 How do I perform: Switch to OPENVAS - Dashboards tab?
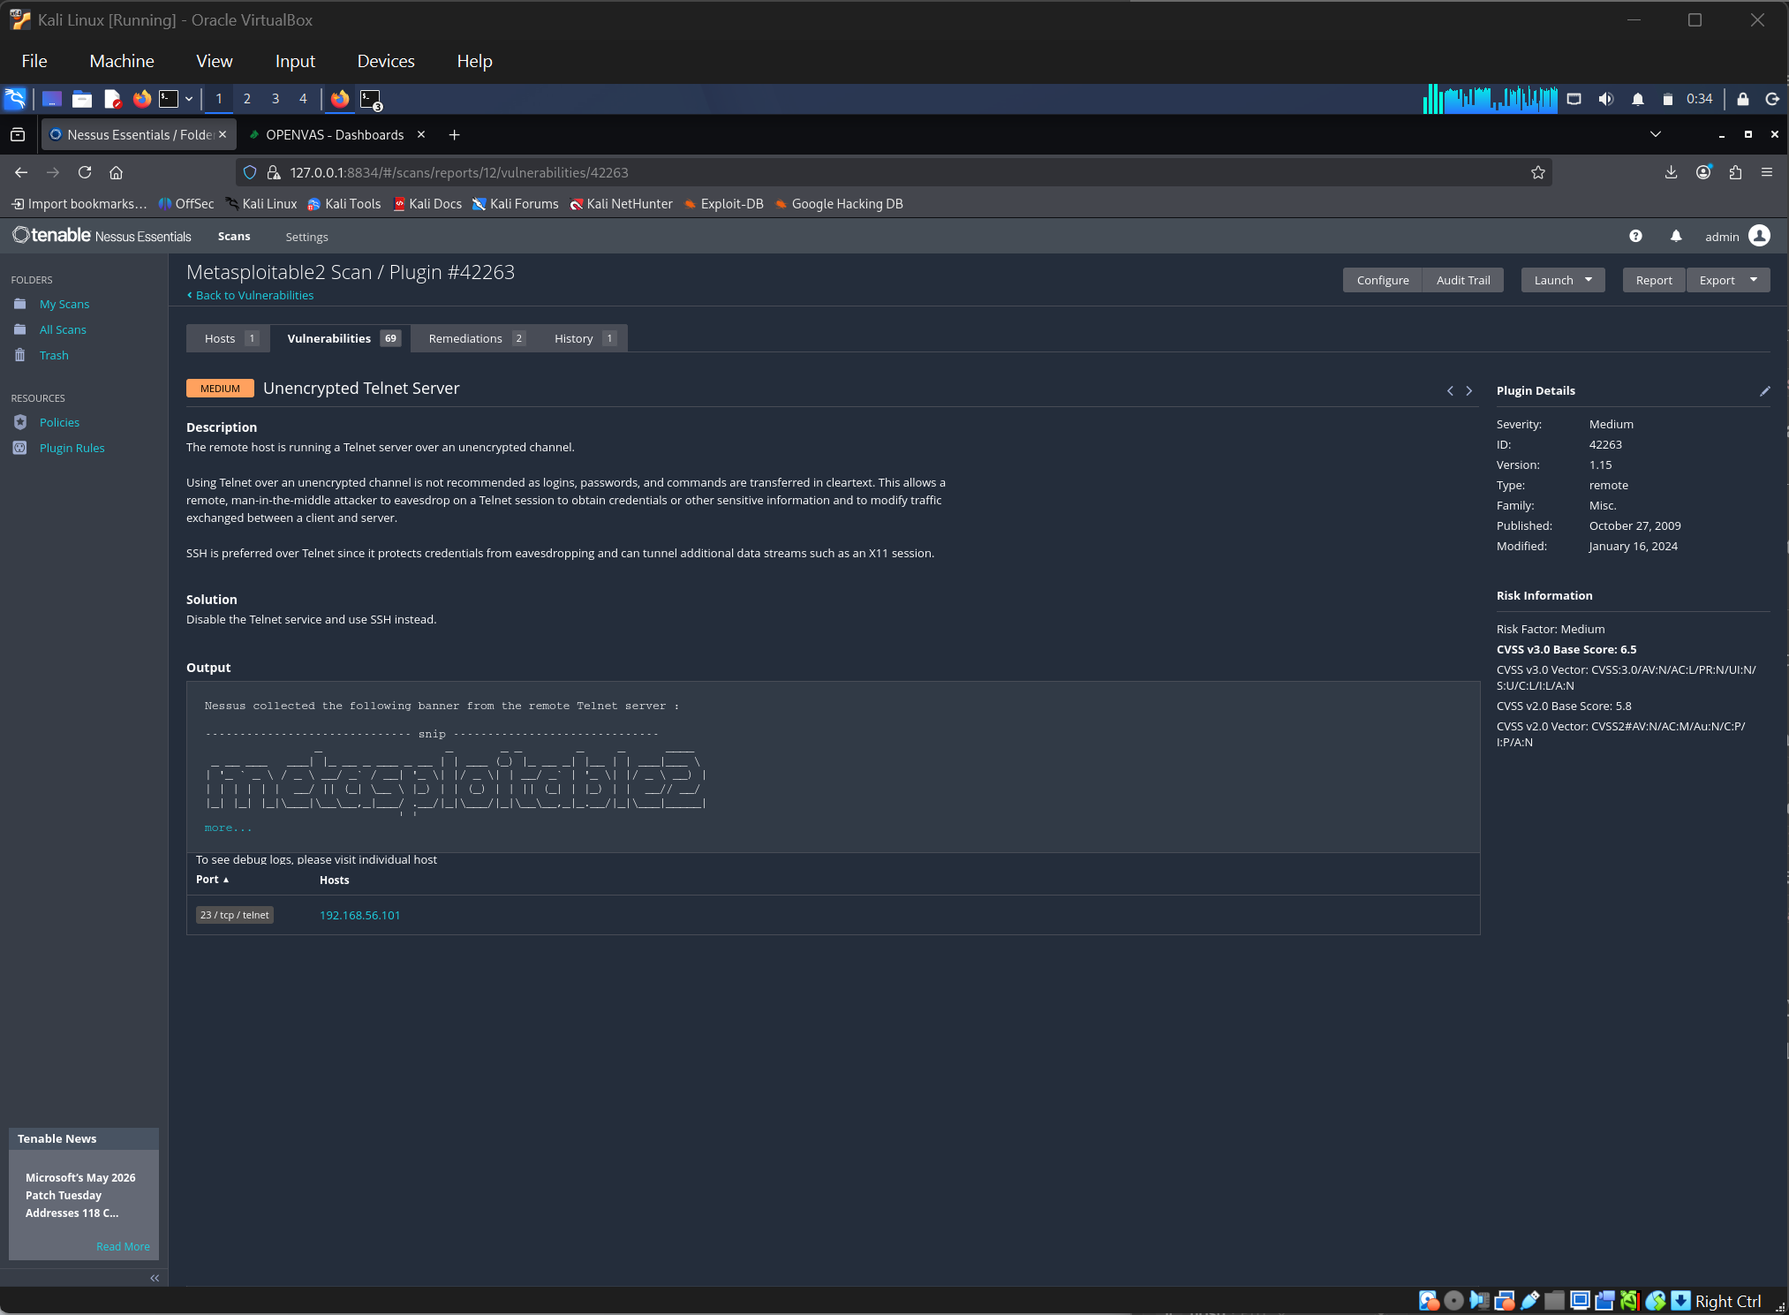334,134
